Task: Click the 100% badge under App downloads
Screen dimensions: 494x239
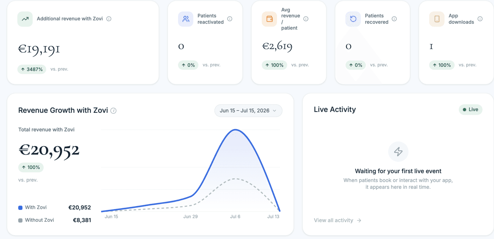Action: click(x=442, y=65)
